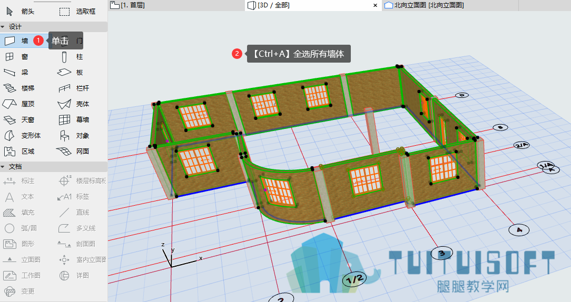Select the Polyline (多义线) tool

coord(77,228)
